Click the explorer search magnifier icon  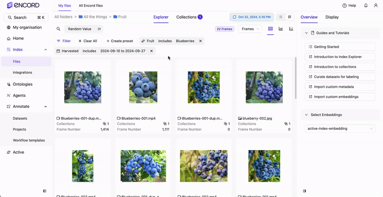point(58,29)
